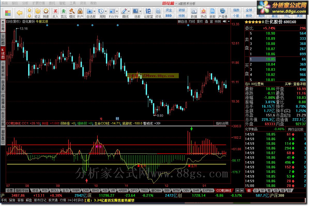Expand dropdown next to 选股 icon

click(x=141, y=11)
